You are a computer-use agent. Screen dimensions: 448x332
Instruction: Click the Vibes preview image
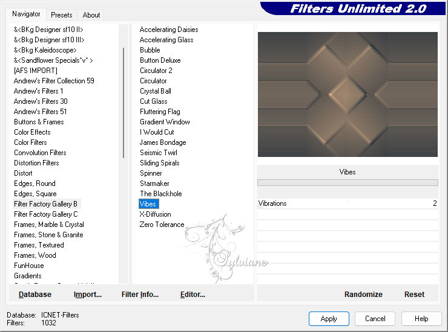tap(348, 94)
